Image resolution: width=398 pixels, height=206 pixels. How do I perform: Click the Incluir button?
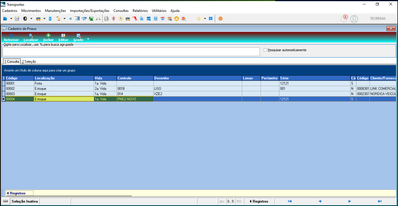click(48, 37)
